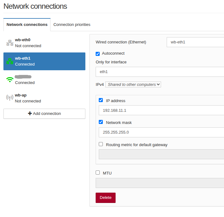Uncheck the Autoconnect checkbox
The image size is (224, 217).
tap(98, 54)
